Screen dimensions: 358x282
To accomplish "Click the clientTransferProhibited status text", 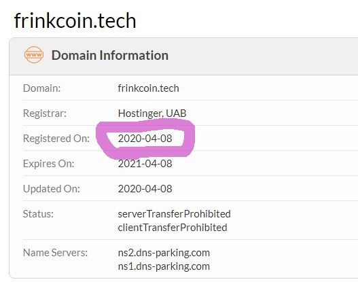I will click(x=173, y=228).
